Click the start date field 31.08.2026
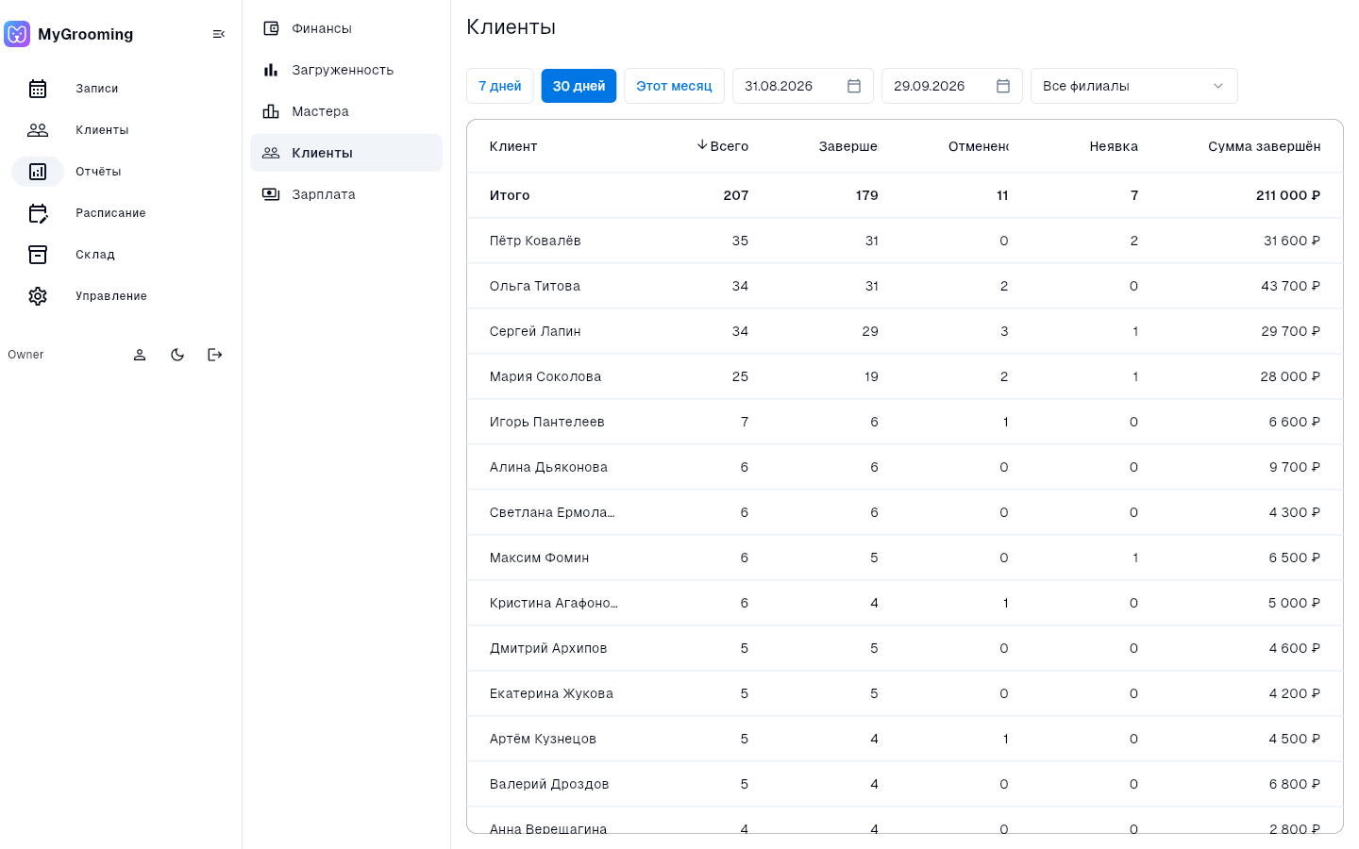The image size is (1359, 849). (802, 86)
